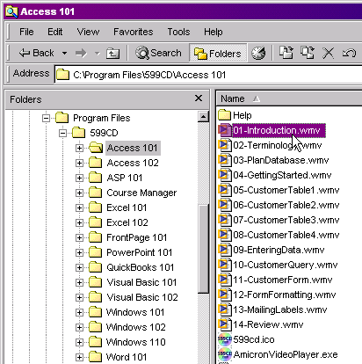Click the Copy To folder icon

(307, 53)
